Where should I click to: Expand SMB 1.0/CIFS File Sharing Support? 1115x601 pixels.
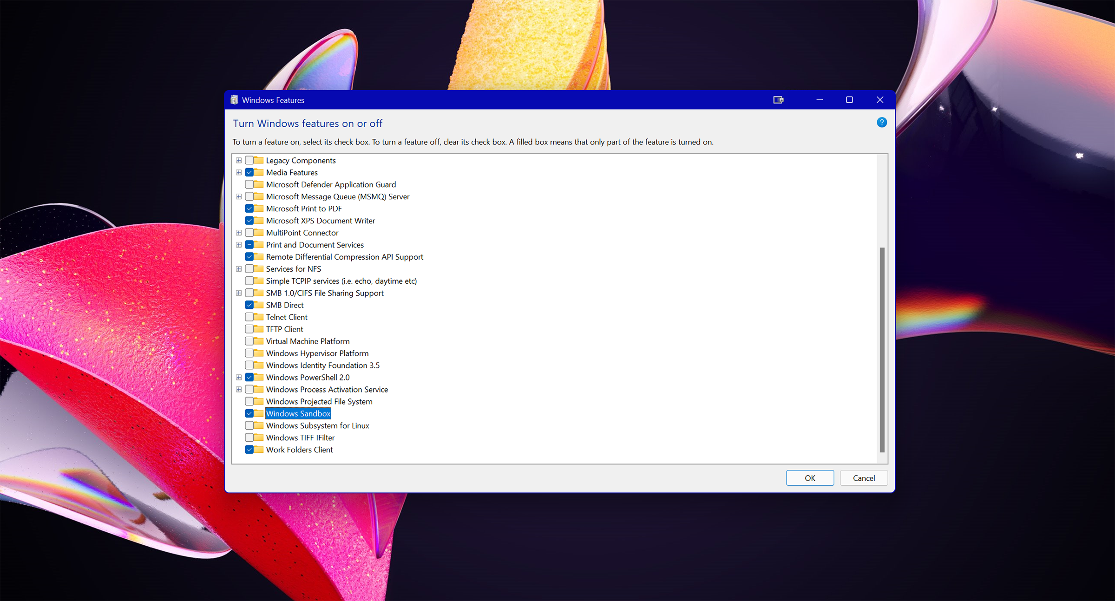(x=239, y=293)
